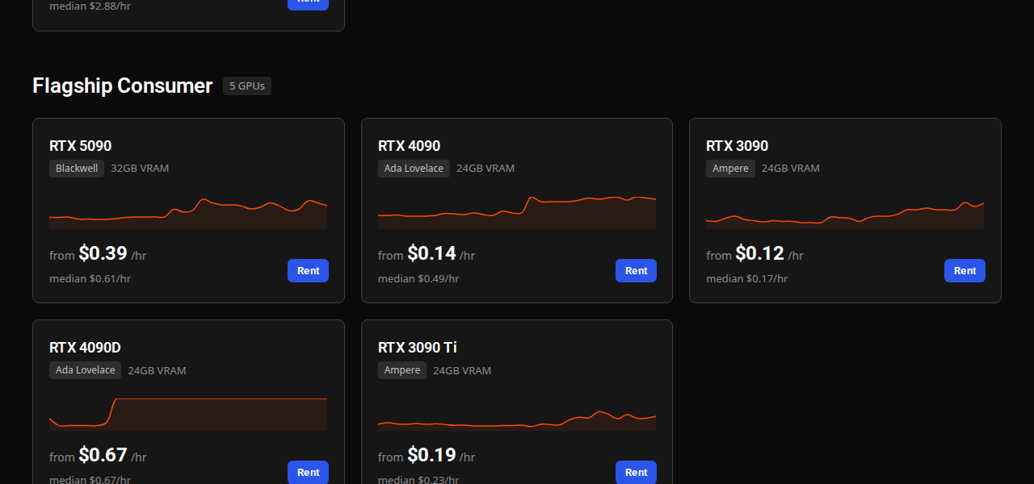Screen dimensions: 1034x484
Task: Select 24GB VRAM label on RTX 4090D
Action: (x=157, y=370)
